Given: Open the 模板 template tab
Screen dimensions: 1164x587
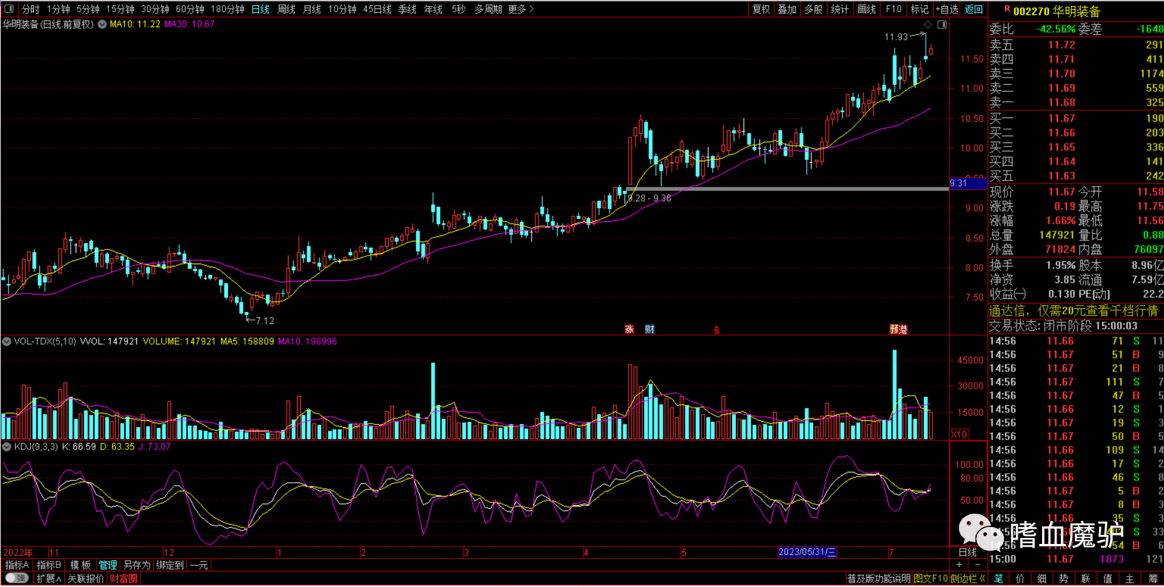Looking at the screenshot, I should (81, 565).
